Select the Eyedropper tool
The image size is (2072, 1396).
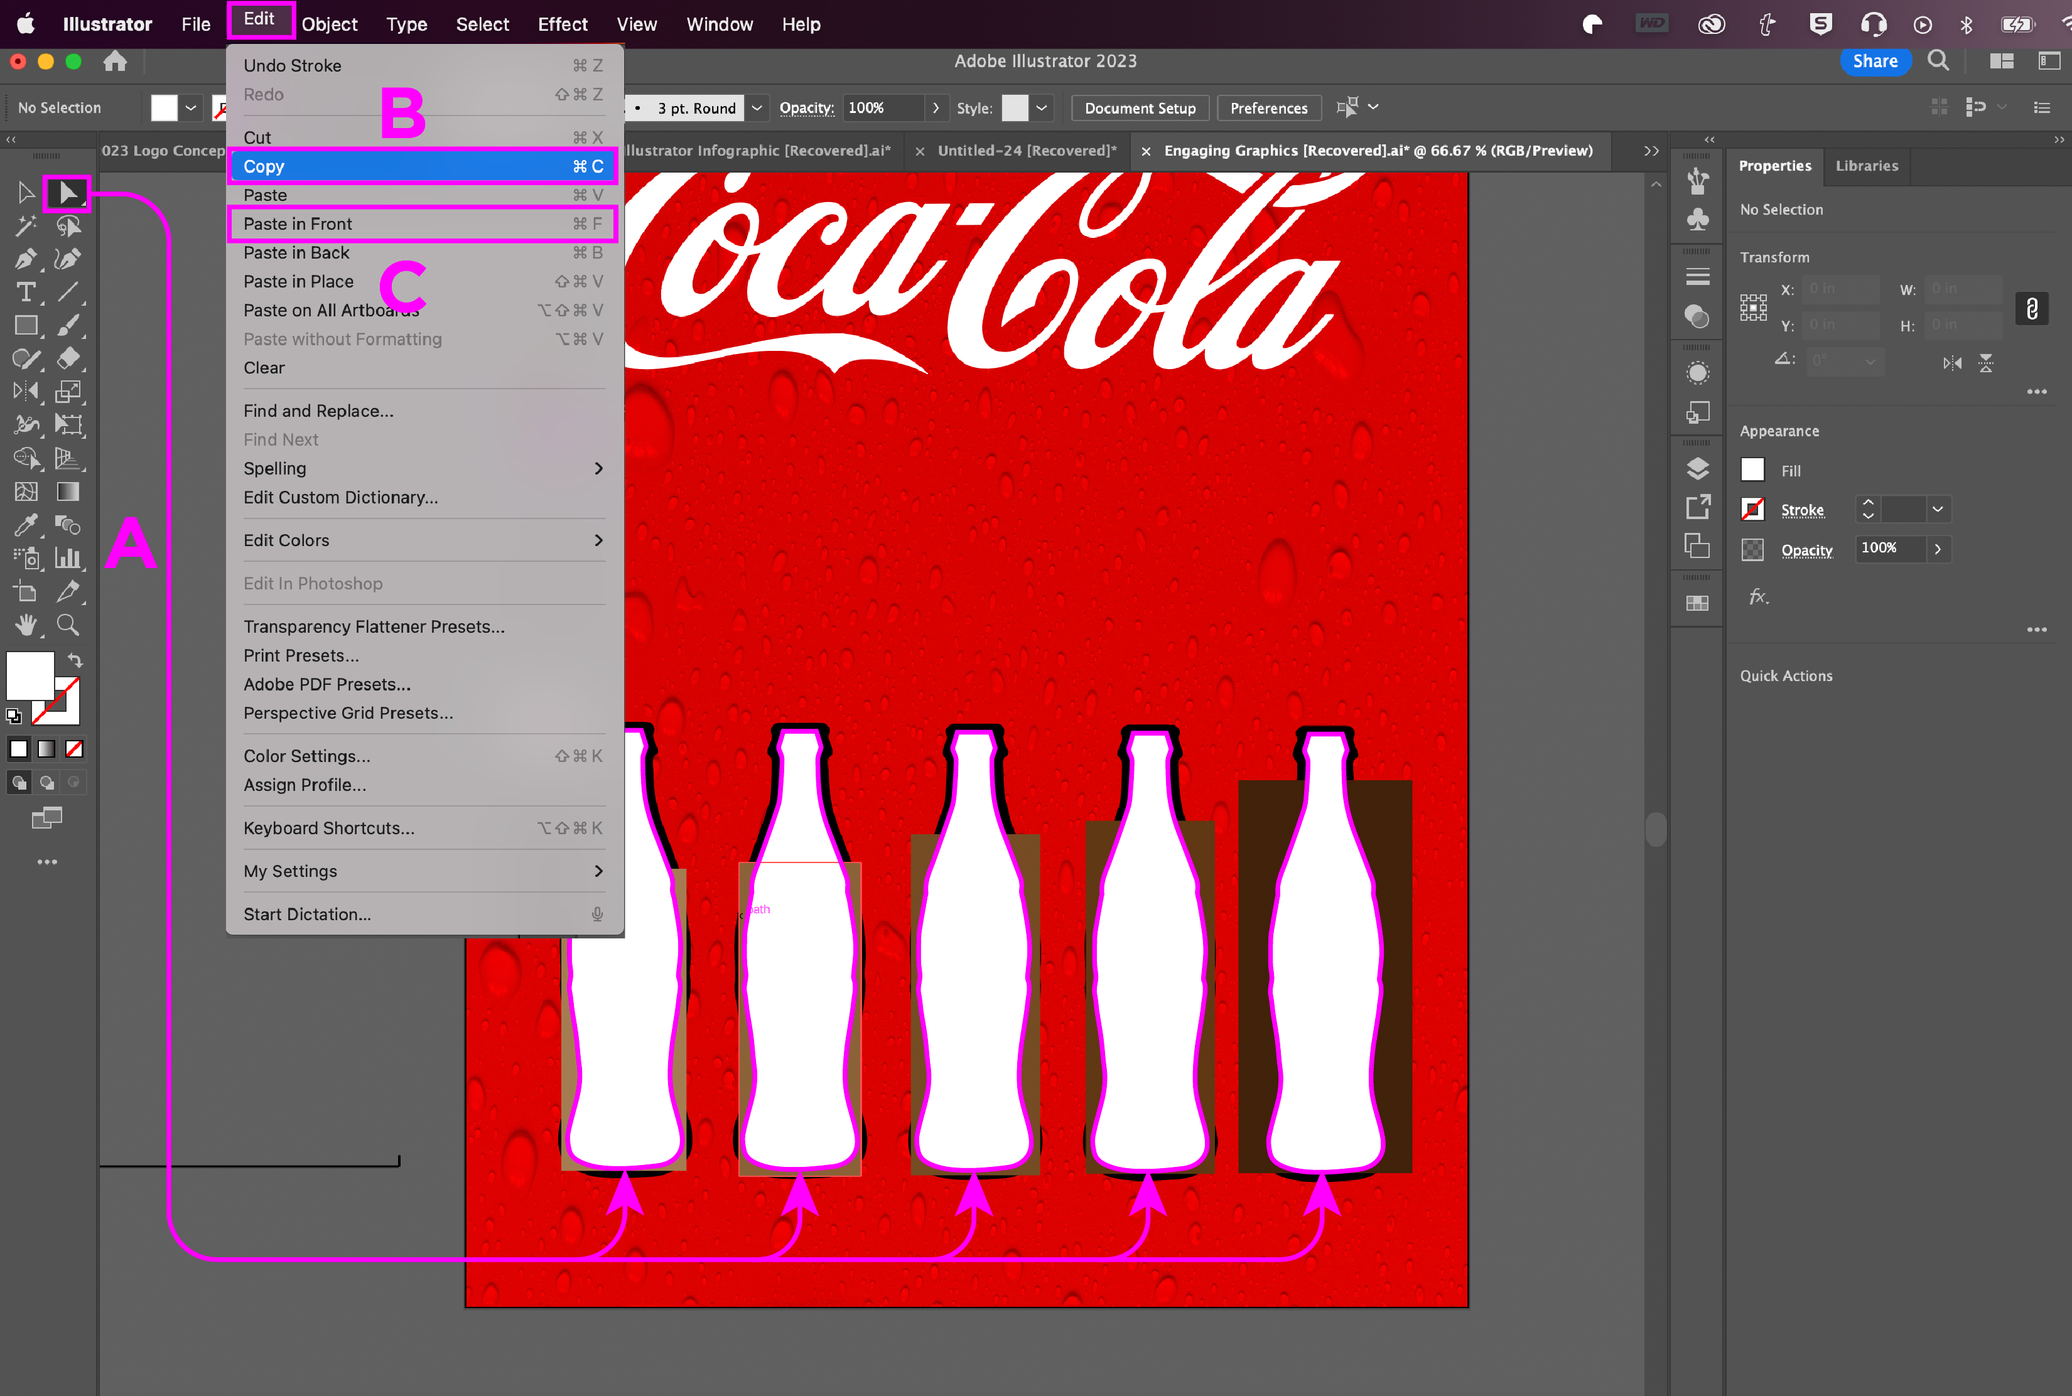click(x=25, y=525)
